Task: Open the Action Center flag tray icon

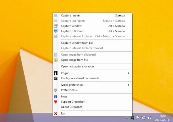Action: (138, 118)
